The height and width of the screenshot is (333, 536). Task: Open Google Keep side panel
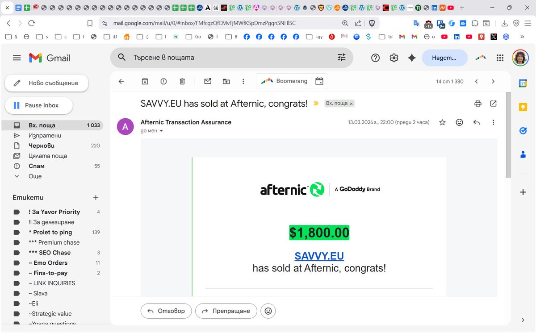pyautogui.click(x=523, y=107)
